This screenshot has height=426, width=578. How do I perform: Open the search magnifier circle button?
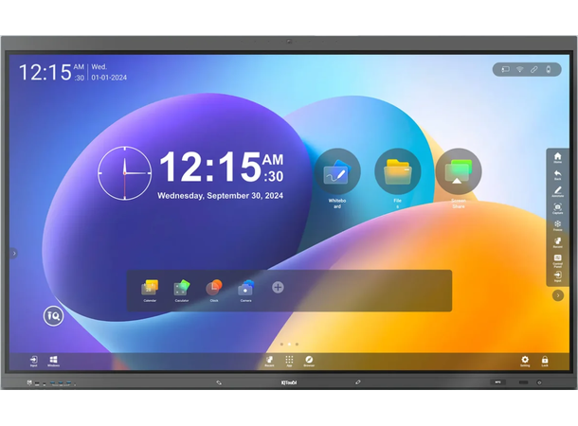pos(53,316)
